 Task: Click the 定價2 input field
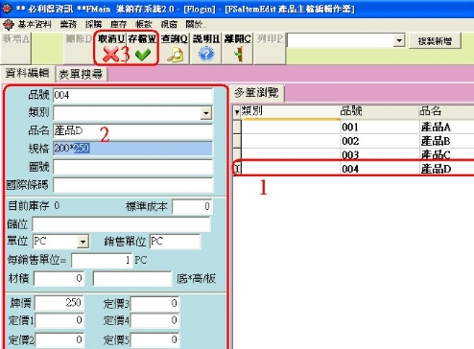click(x=59, y=339)
